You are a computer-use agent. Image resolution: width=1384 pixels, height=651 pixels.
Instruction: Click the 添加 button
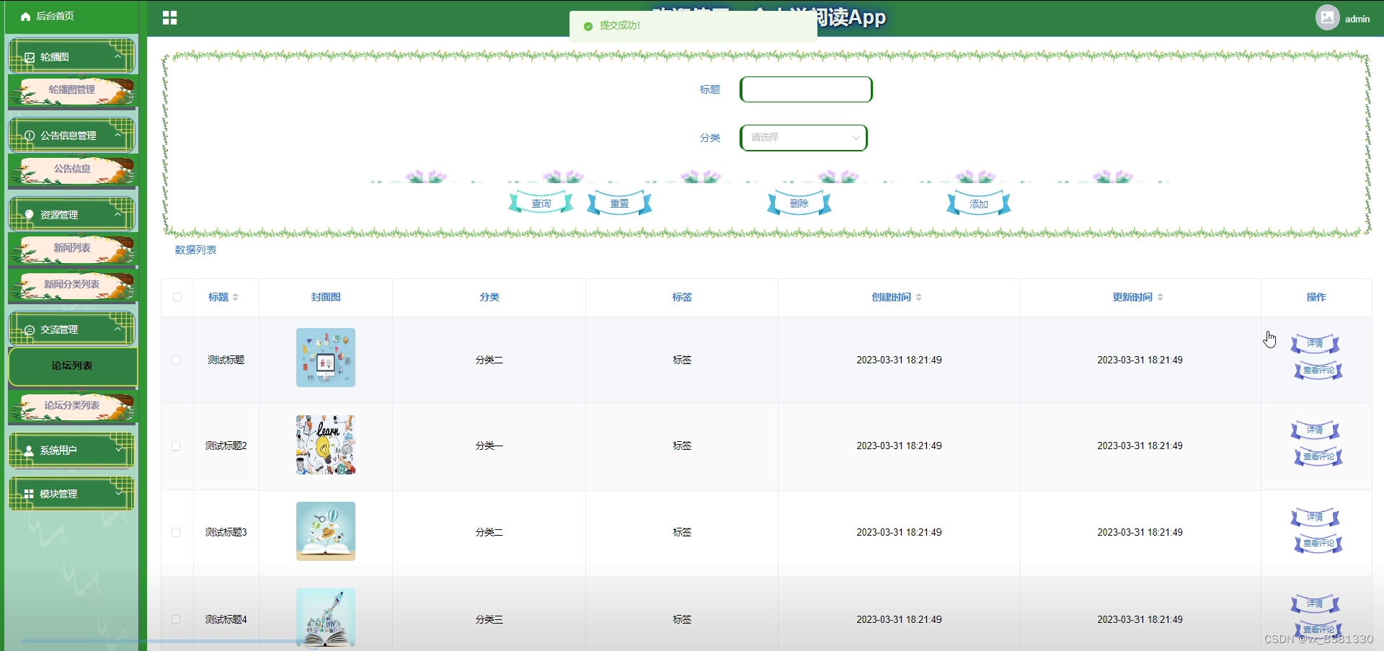[x=979, y=203]
